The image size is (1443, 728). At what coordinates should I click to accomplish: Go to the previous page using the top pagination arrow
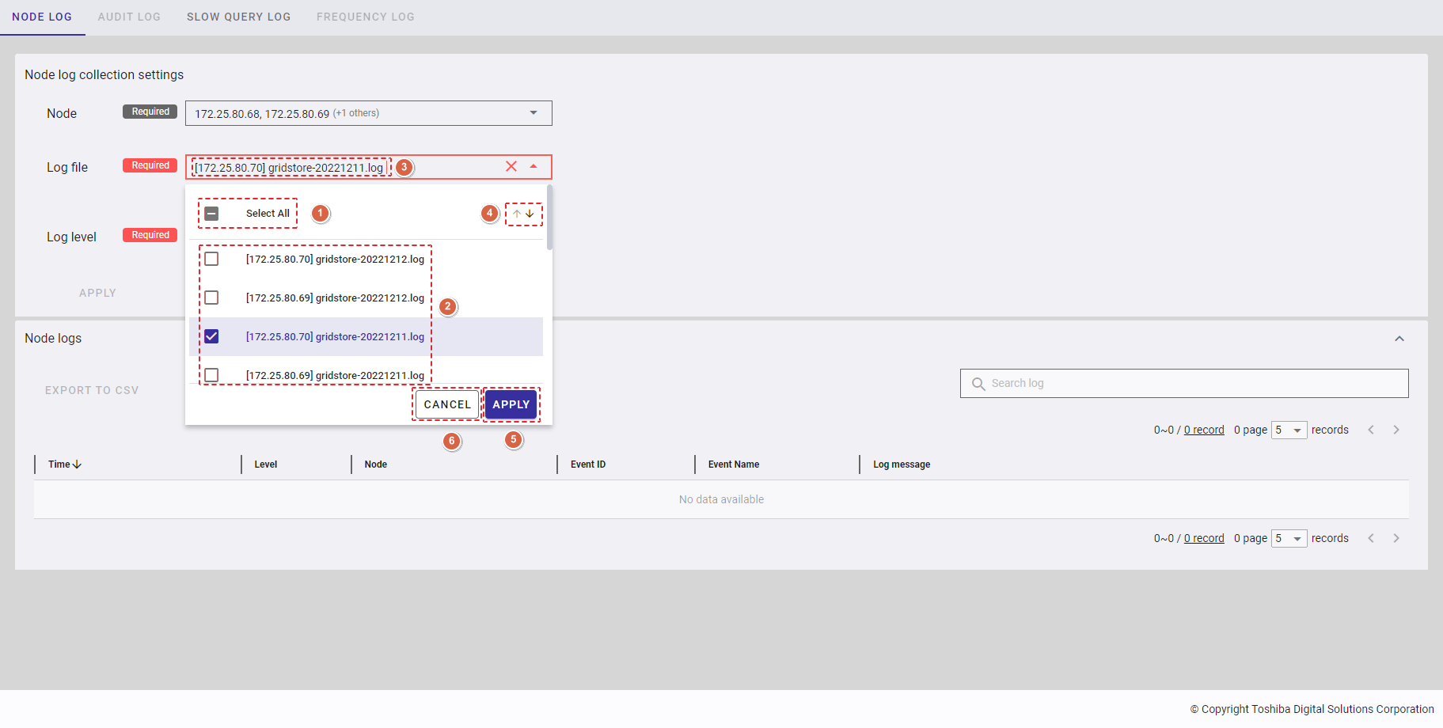[1371, 430]
